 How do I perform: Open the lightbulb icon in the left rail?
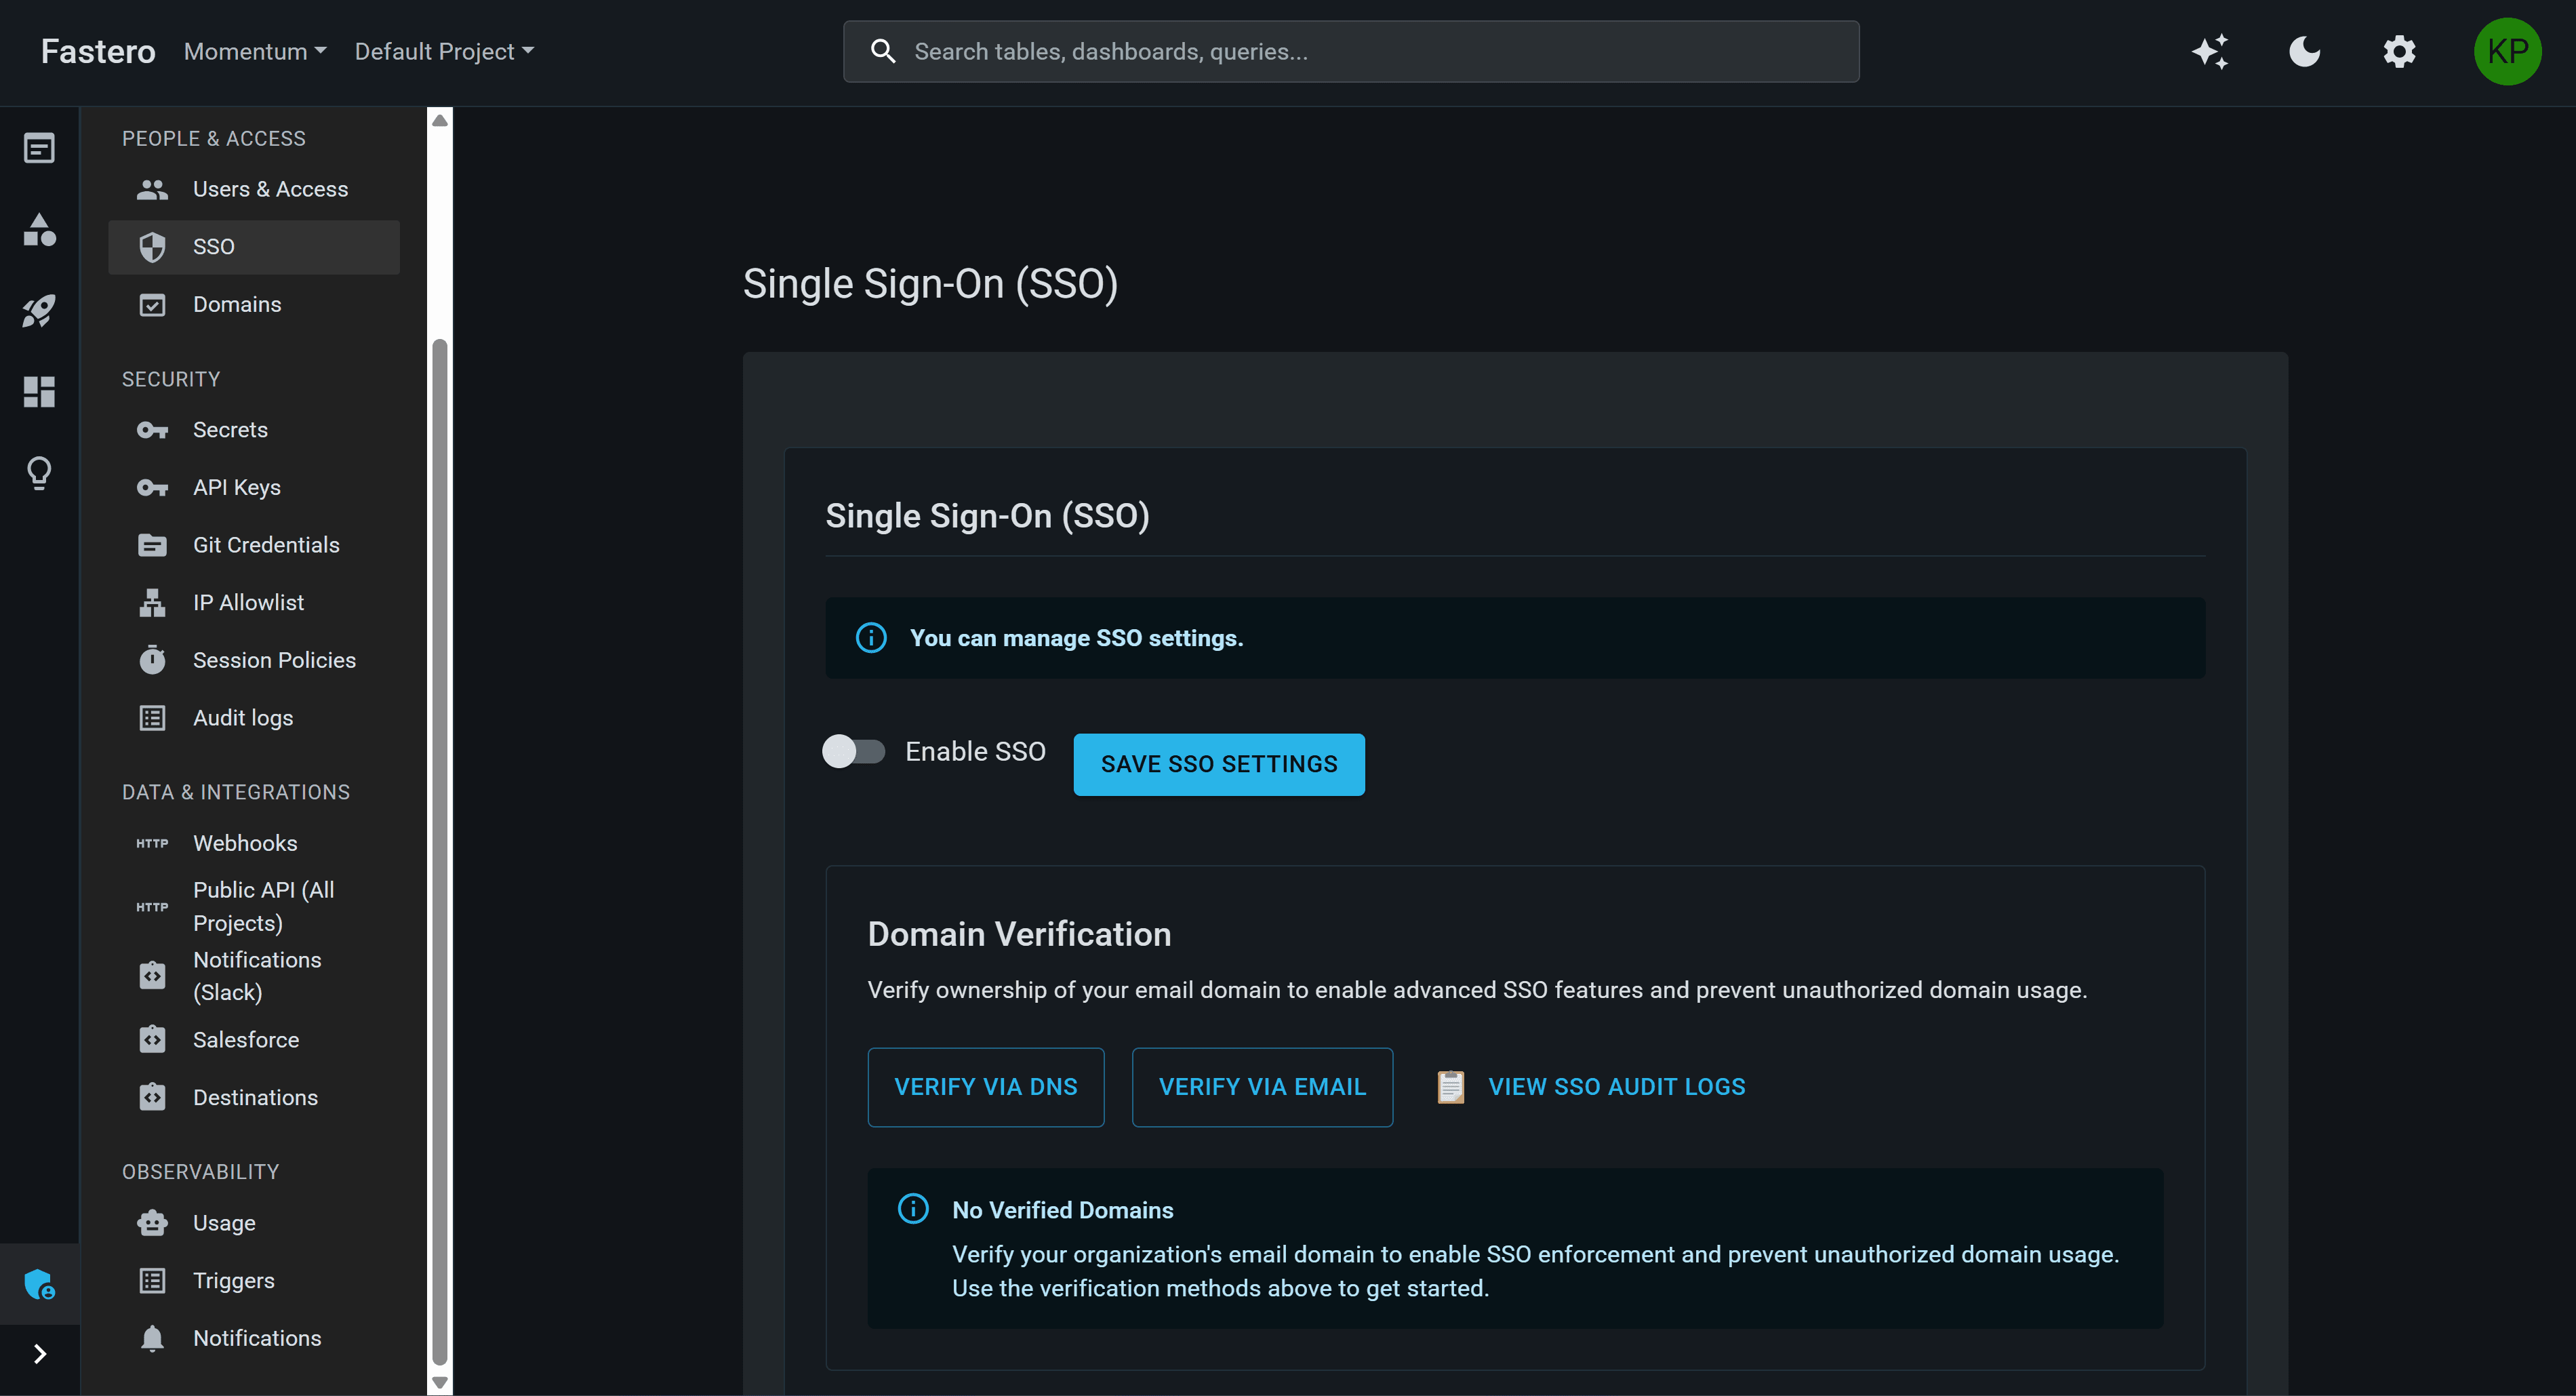[39, 472]
